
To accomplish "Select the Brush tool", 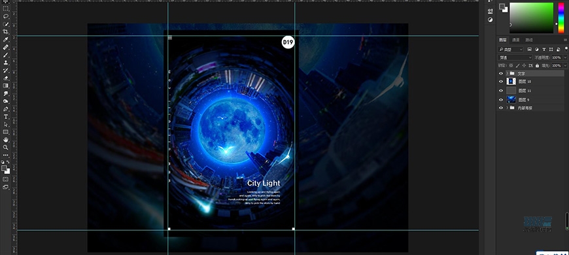I will (6, 55).
